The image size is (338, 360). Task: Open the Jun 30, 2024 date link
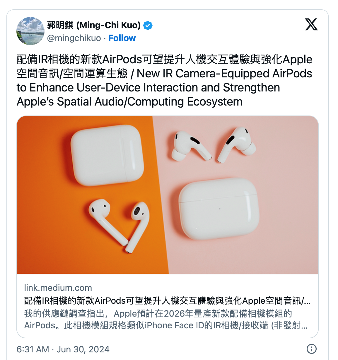click(83, 349)
